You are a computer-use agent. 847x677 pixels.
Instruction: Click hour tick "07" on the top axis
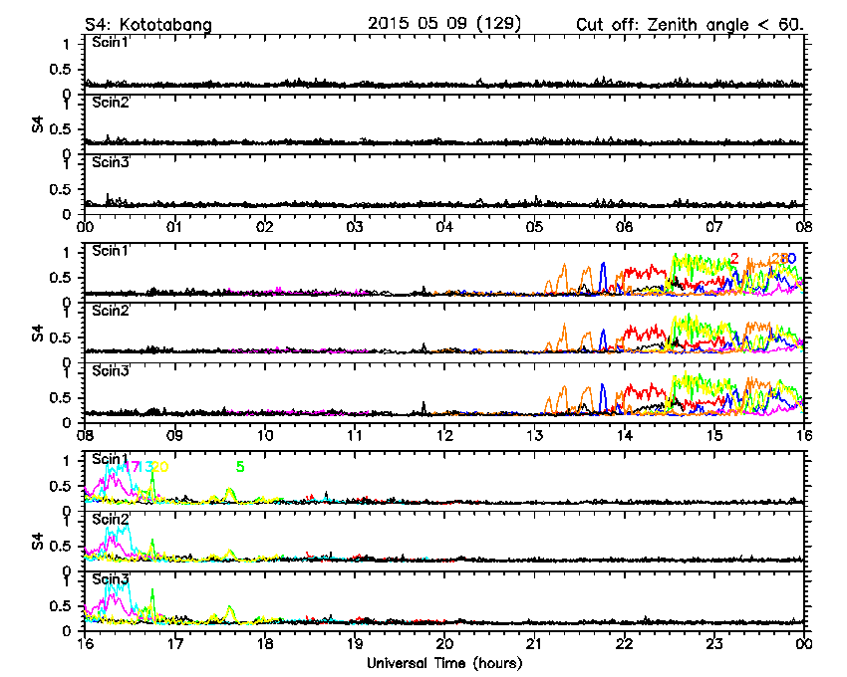pos(714,227)
